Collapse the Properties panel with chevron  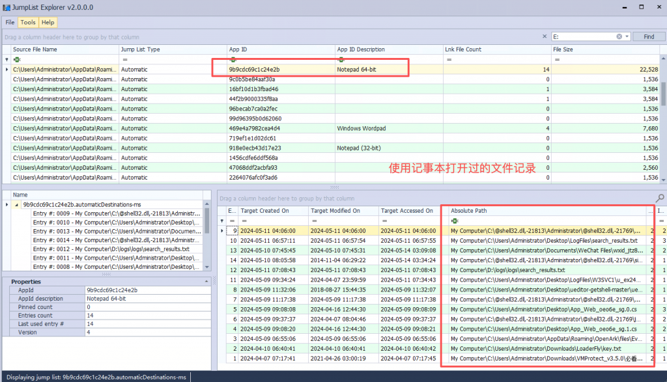tap(206, 281)
